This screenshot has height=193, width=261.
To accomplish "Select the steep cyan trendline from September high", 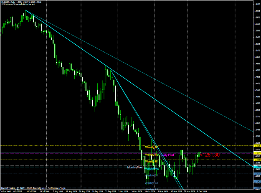I will pos(147,129).
